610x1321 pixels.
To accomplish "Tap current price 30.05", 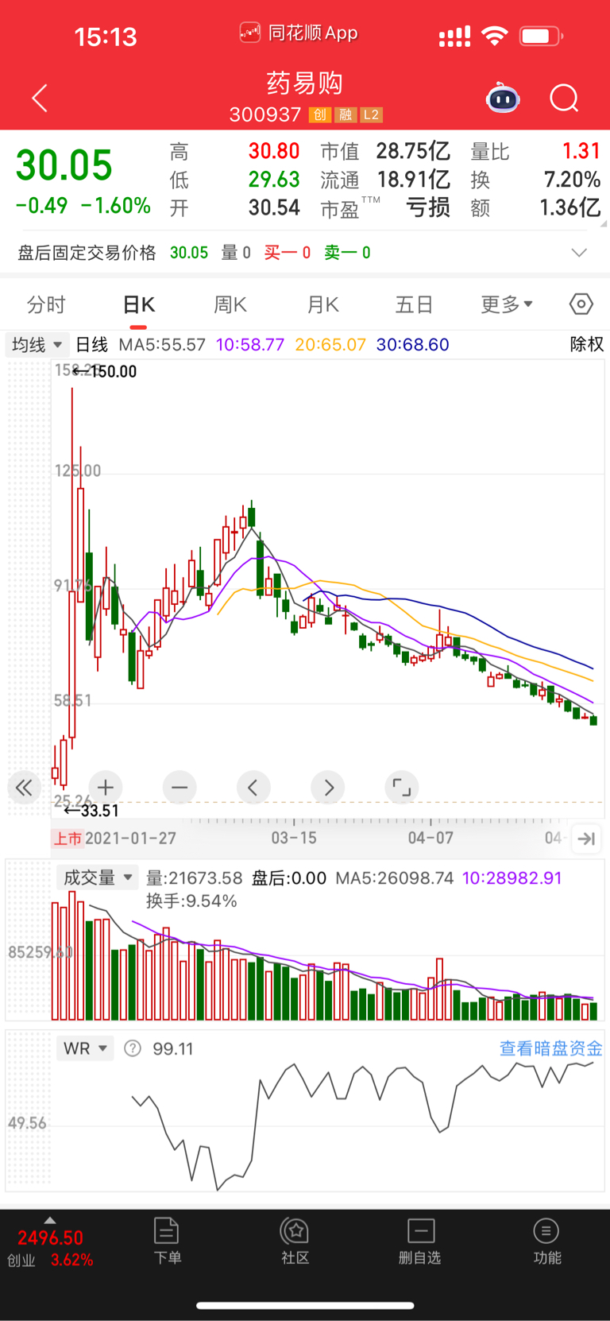I will [x=64, y=165].
